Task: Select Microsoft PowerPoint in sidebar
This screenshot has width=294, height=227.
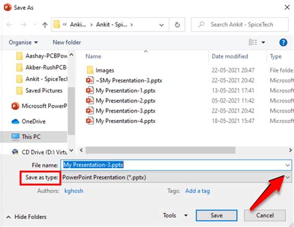Action: (39, 106)
